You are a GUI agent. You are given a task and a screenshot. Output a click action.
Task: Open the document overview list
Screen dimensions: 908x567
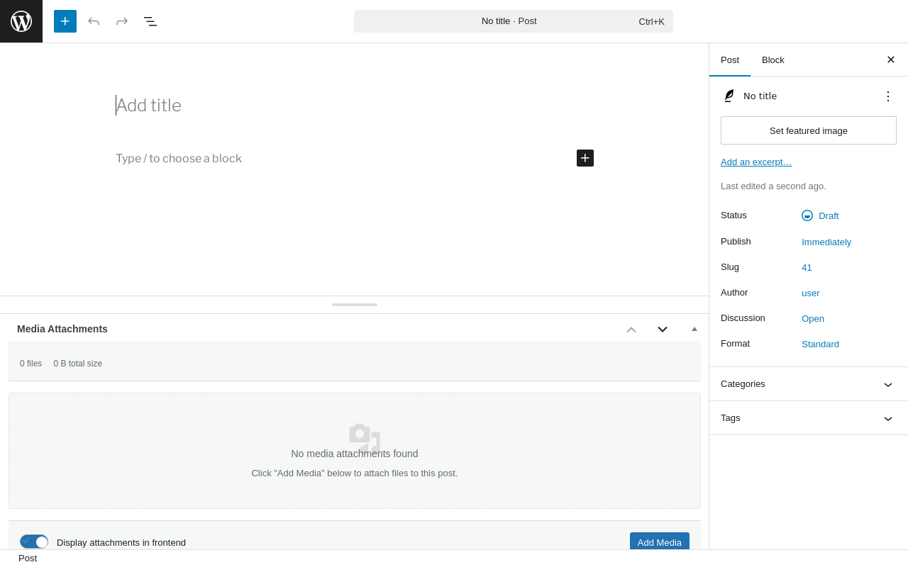150,21
